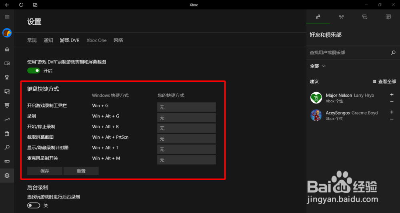Open Trending arrow icon in sidebar
The width and height of the screenshot is (400, 213).
point(7,119)
